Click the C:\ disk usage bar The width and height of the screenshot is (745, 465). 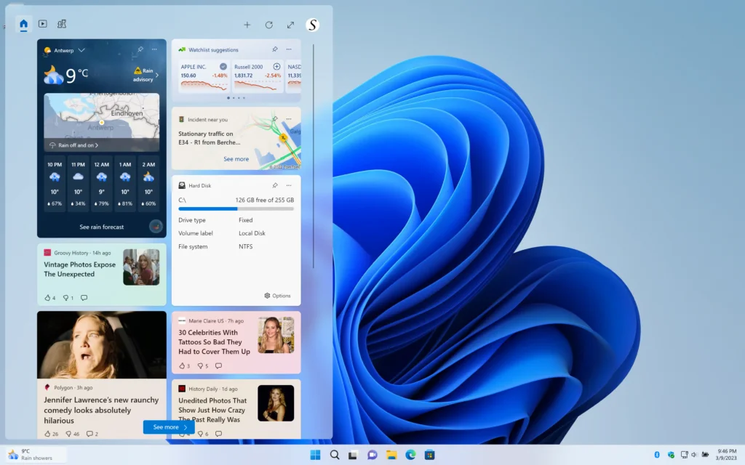coord(236,209)
